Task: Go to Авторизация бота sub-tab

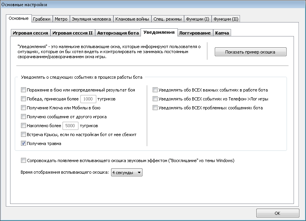Action: (118, 33)
